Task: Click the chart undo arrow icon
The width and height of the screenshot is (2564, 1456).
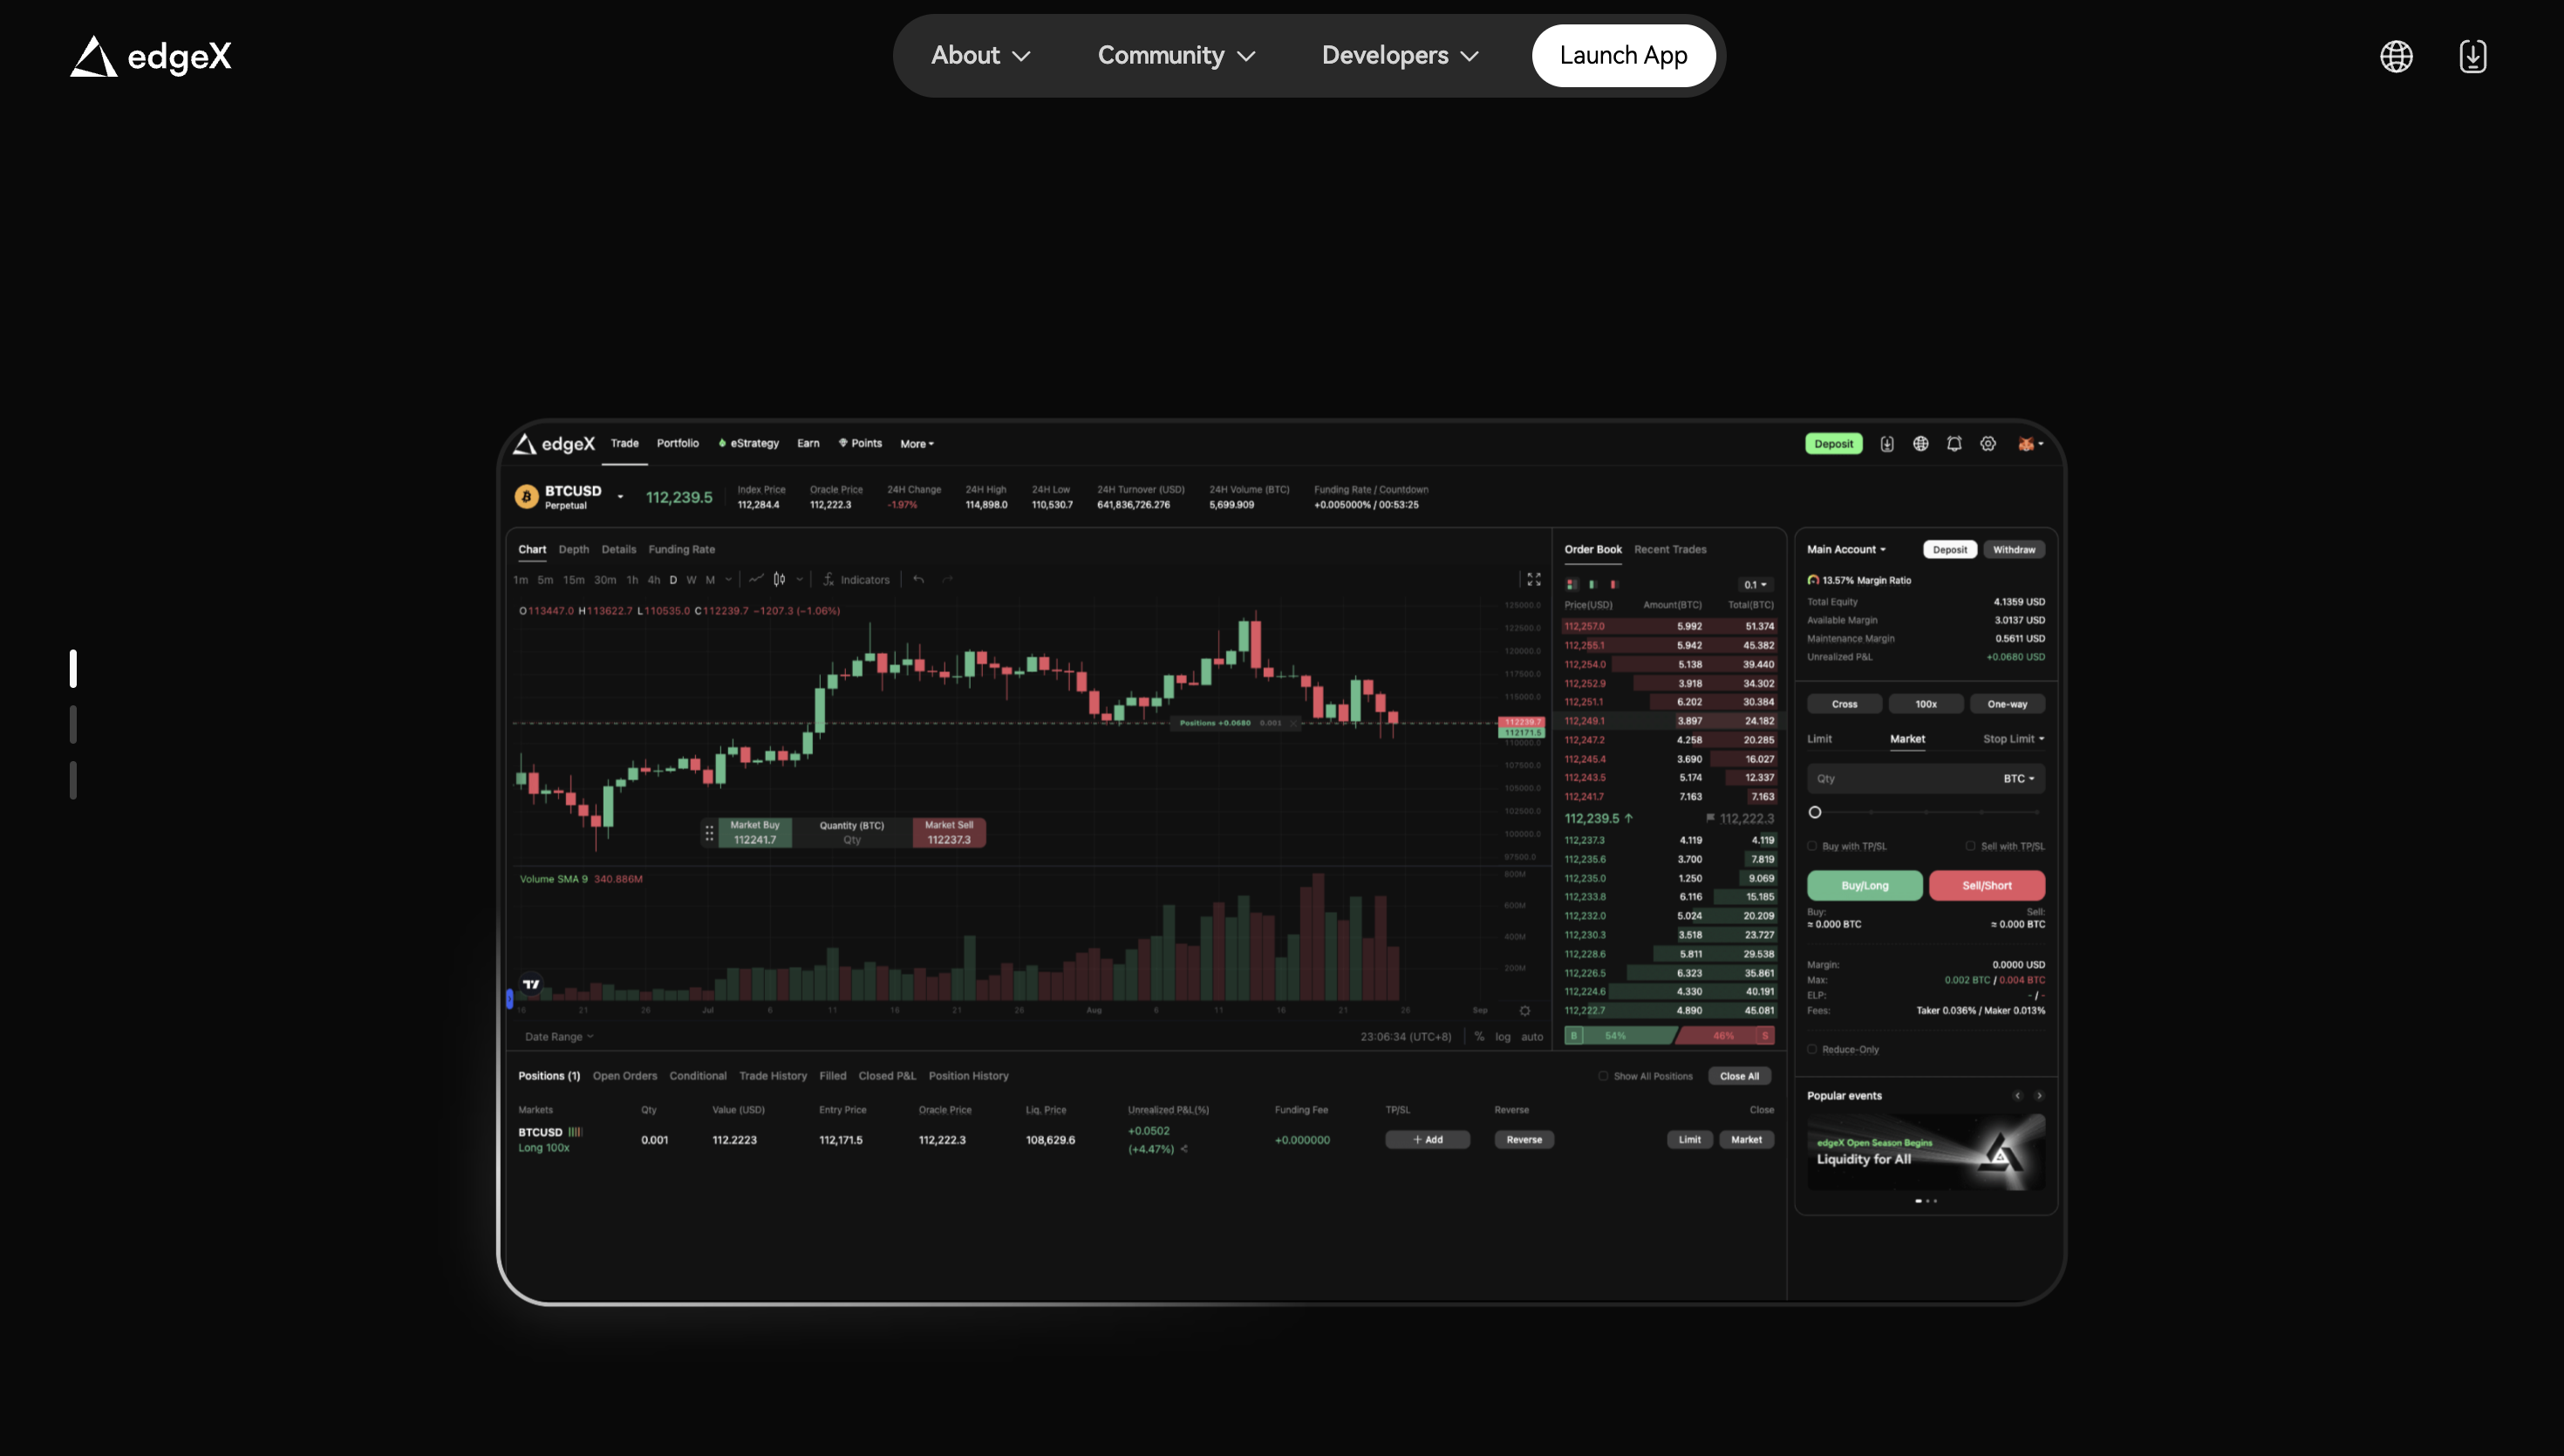Action: click(918, 579)
